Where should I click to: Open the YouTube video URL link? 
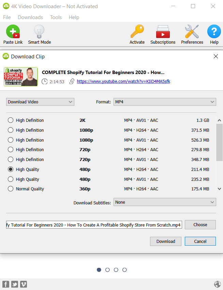pos(123,82)
